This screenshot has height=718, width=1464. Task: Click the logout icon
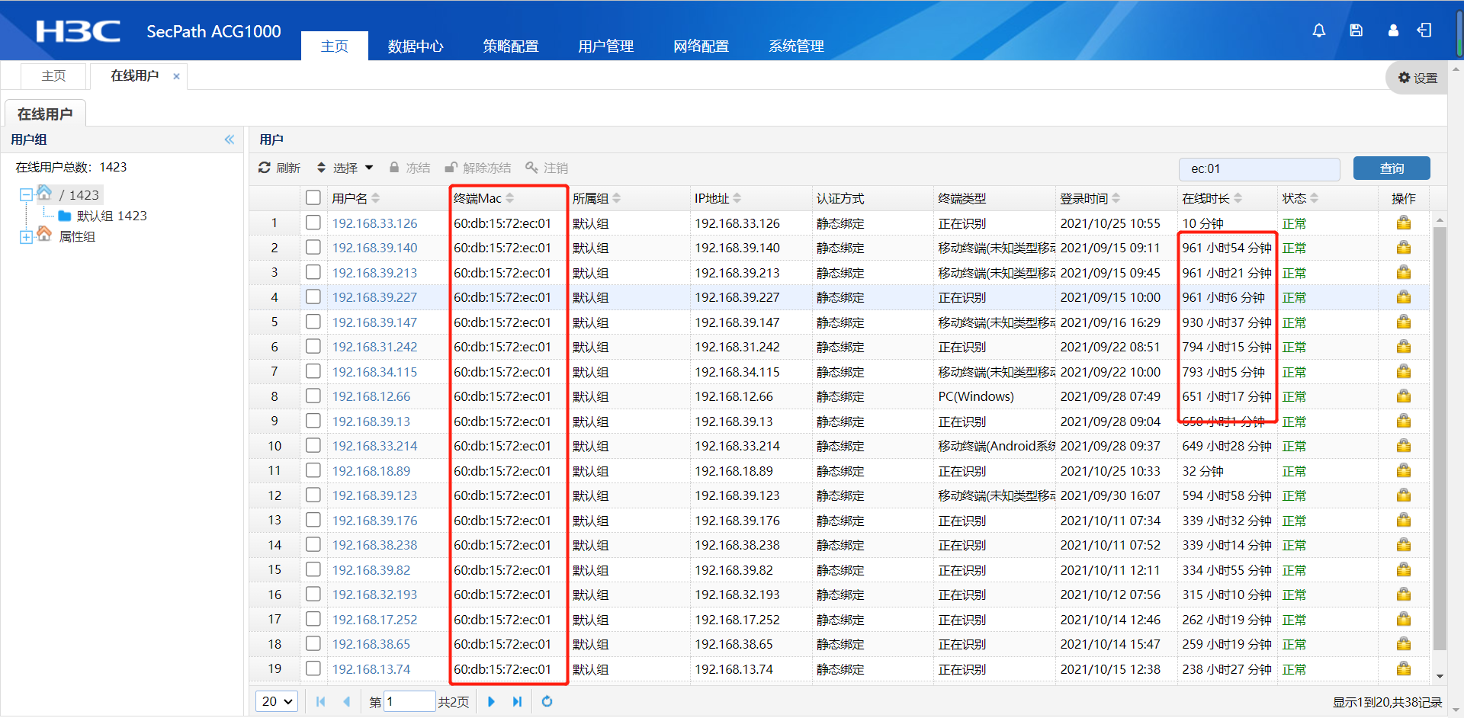pyautogui.click(x=1424, y=30)
